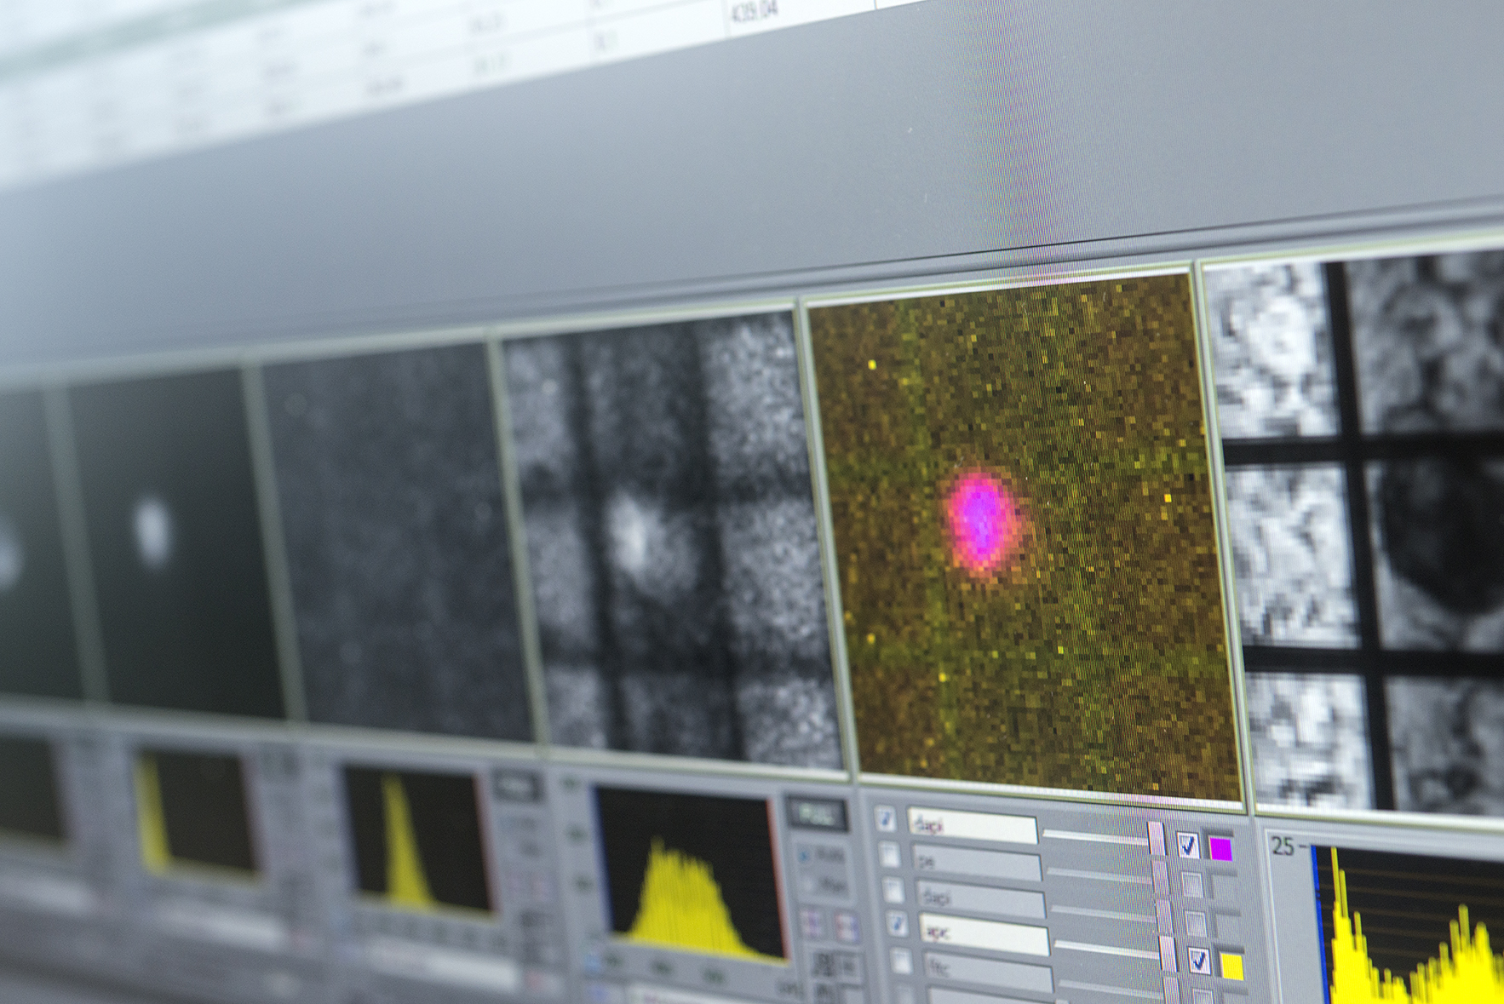Uncheck the channel box left of apc field
The image size is (1504, 1004).
click(898, 923)
